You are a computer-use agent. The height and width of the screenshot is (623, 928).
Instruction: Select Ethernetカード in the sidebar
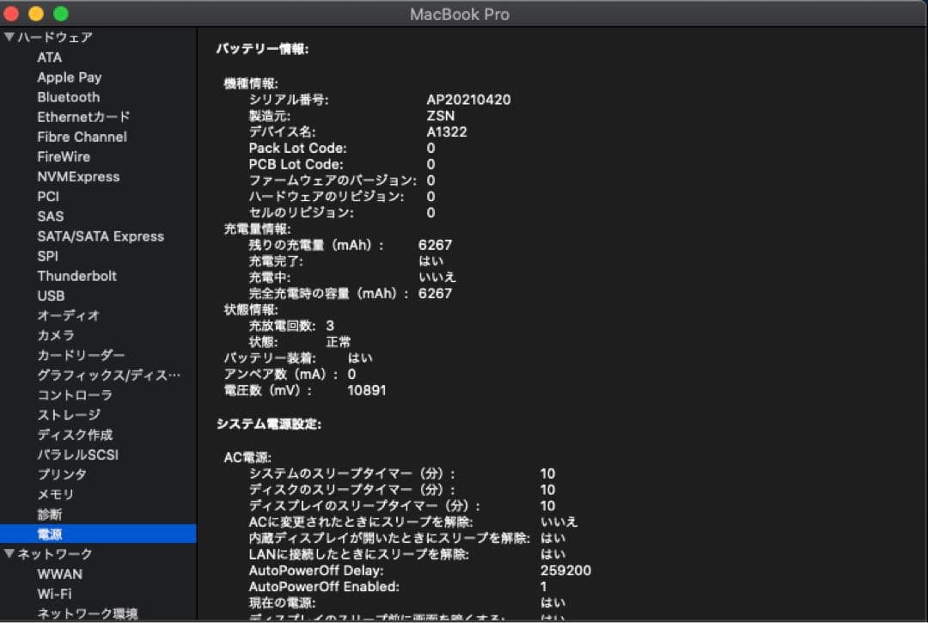tap(83, 117)
